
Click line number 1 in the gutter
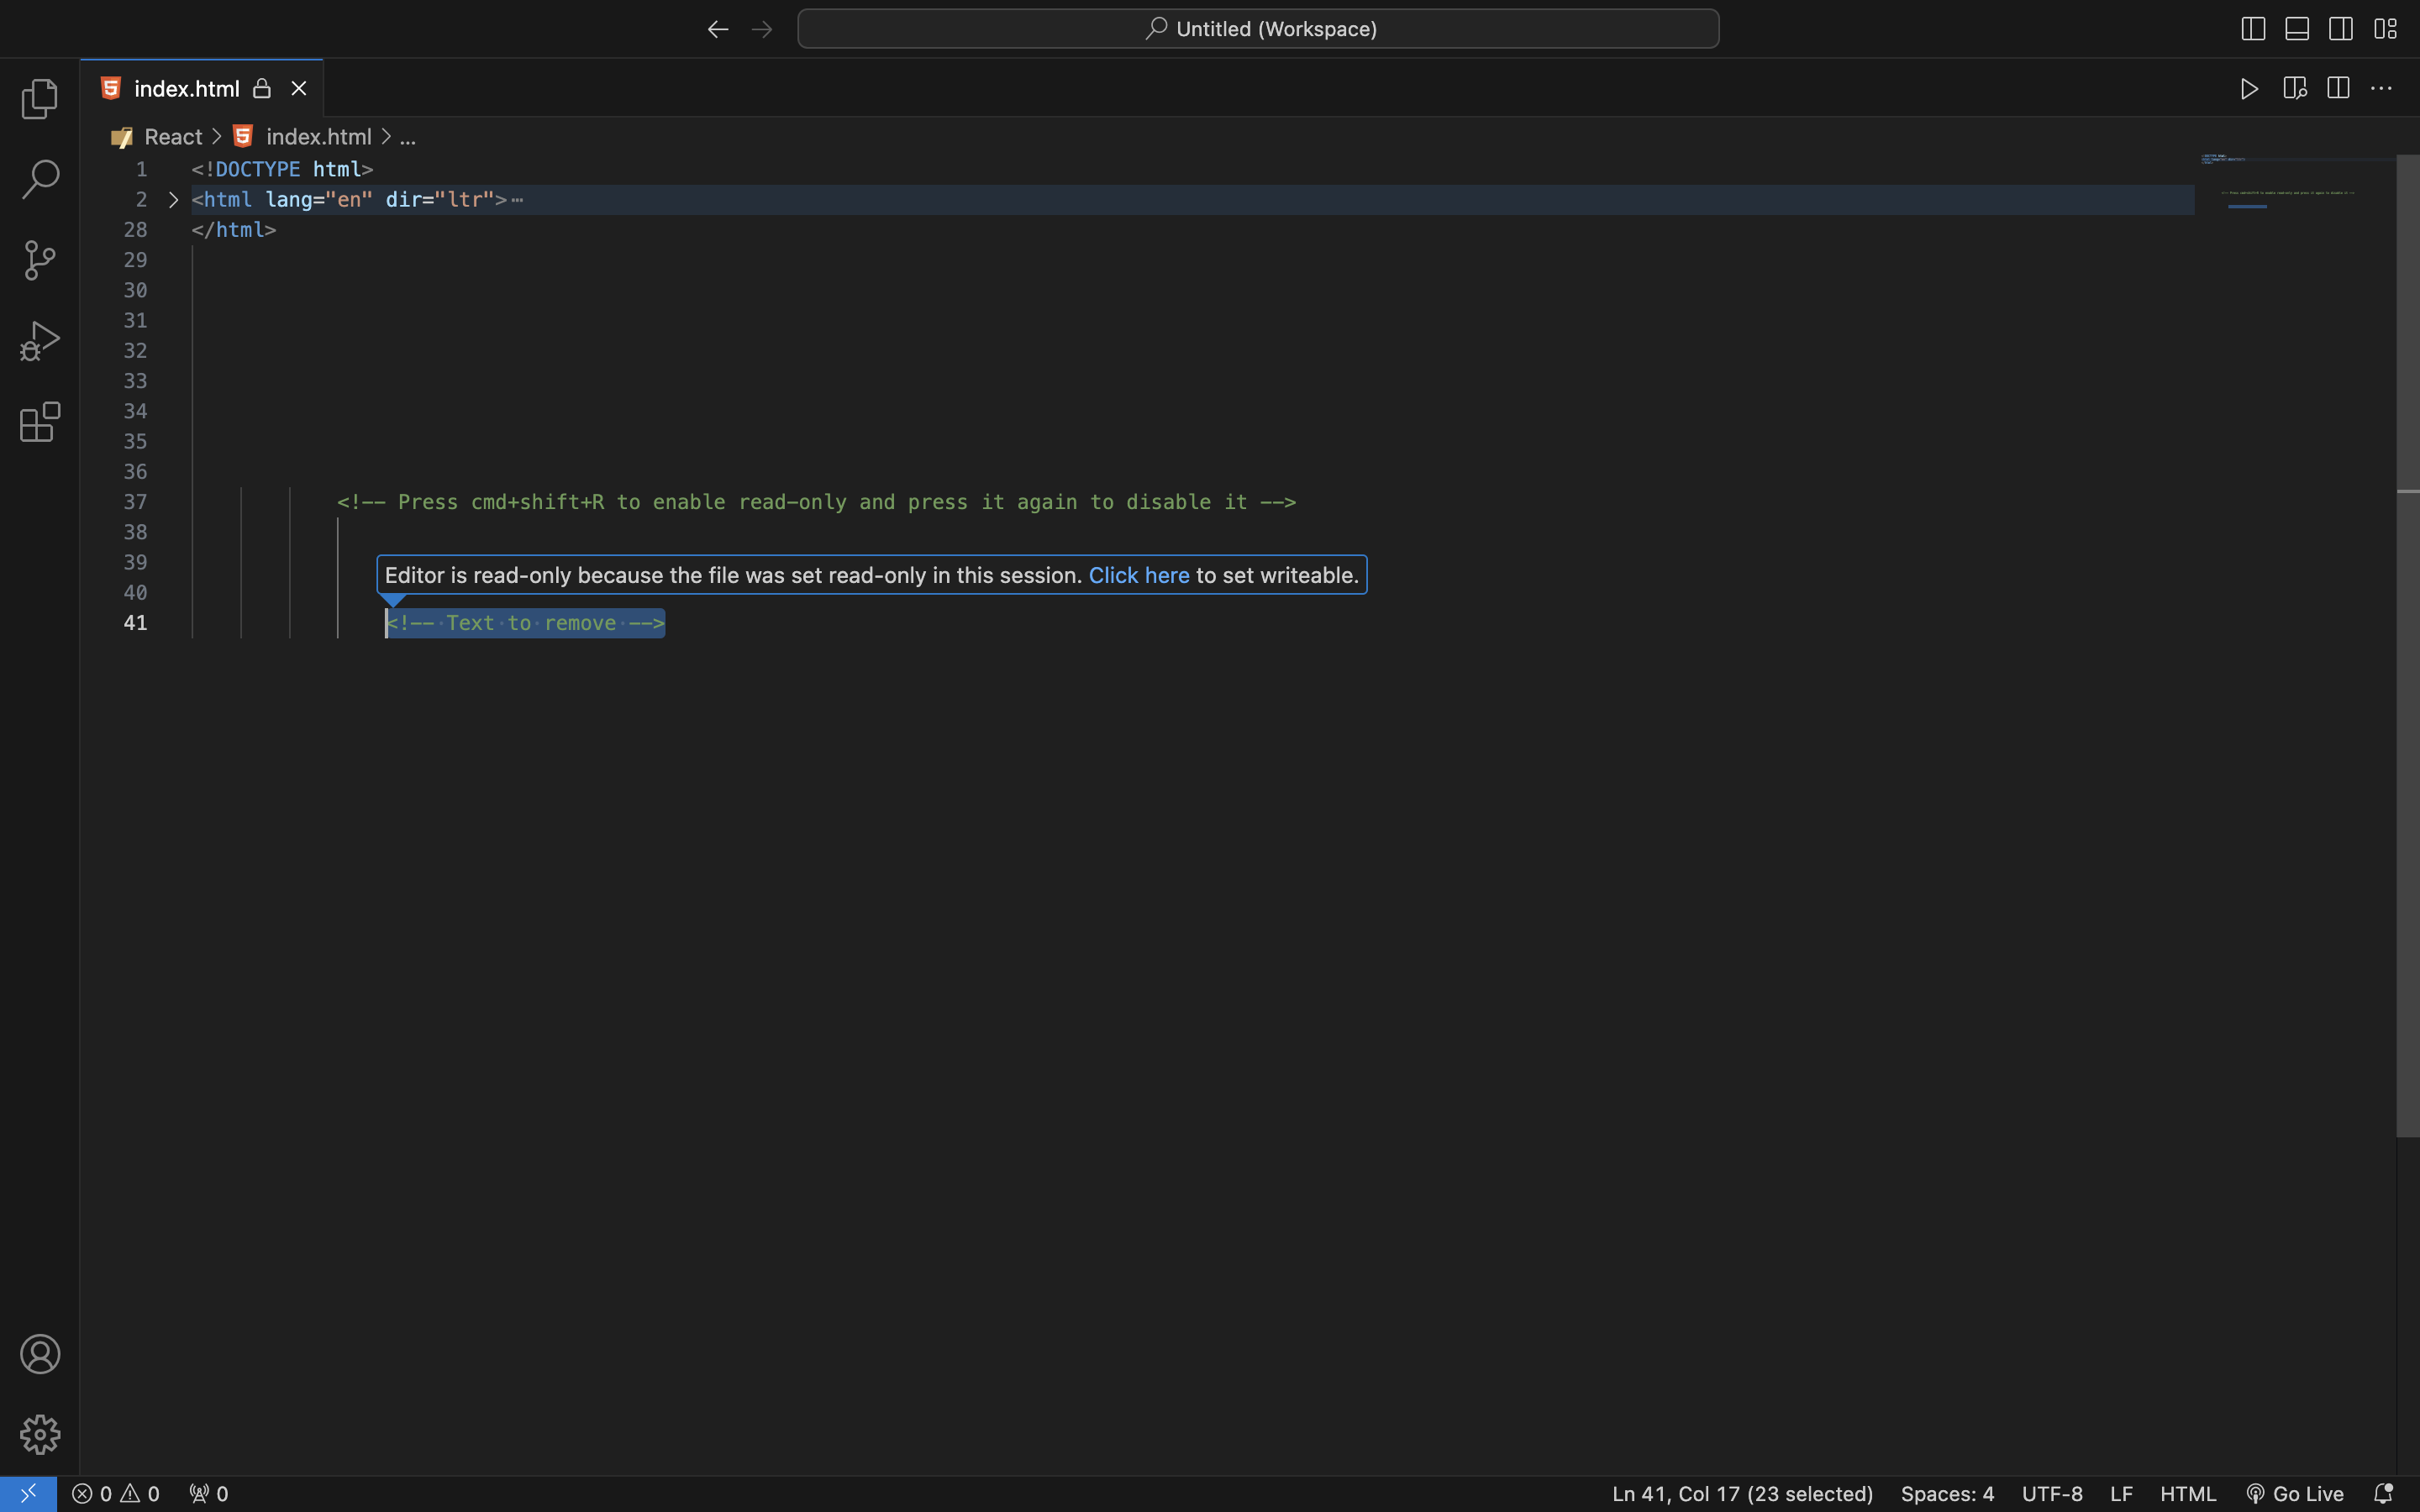point(141,169)
